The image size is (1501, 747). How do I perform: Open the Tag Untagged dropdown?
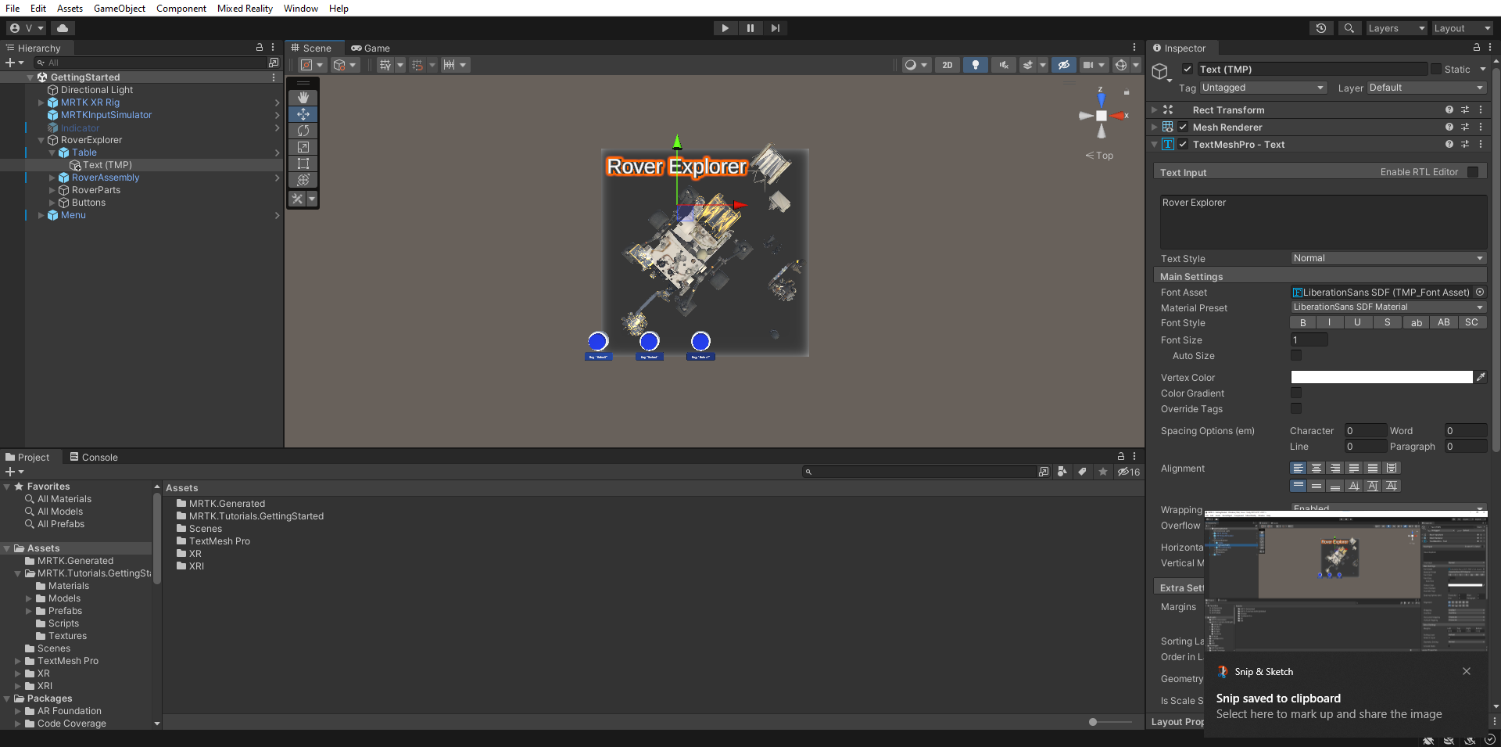click(1263, 88)
